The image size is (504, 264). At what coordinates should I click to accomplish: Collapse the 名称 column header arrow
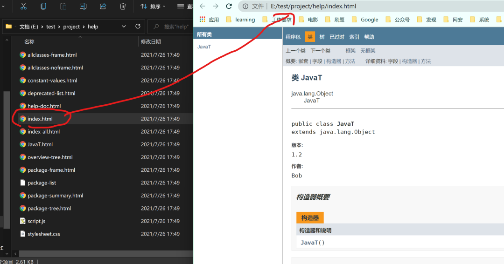click(80, 37)
